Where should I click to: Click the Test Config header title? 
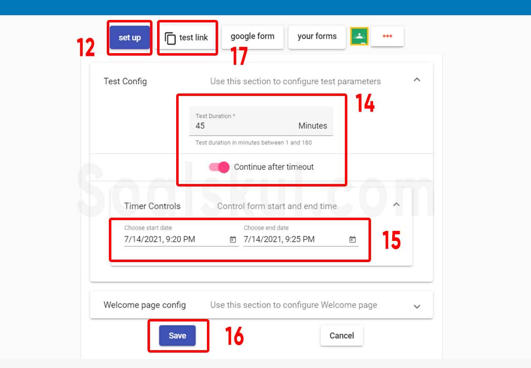point(125,81)
